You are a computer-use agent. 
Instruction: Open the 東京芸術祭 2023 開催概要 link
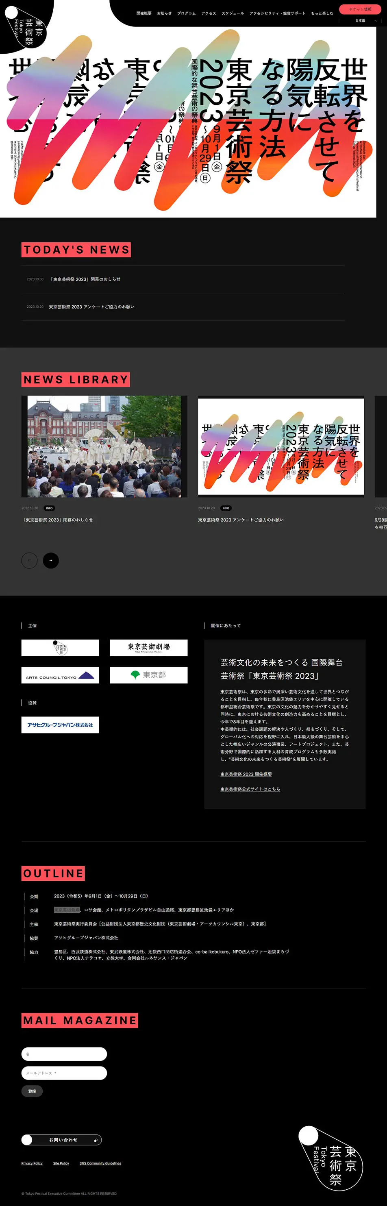tap(246, 774)
